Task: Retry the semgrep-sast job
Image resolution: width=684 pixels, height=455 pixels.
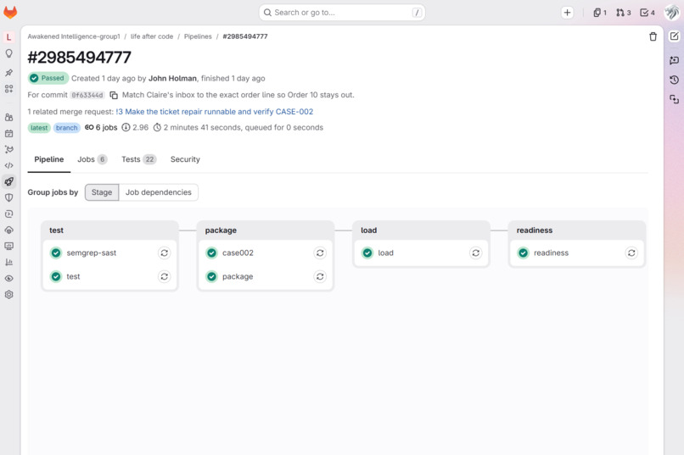Action: pyautogui.click(x=164, y=253)
